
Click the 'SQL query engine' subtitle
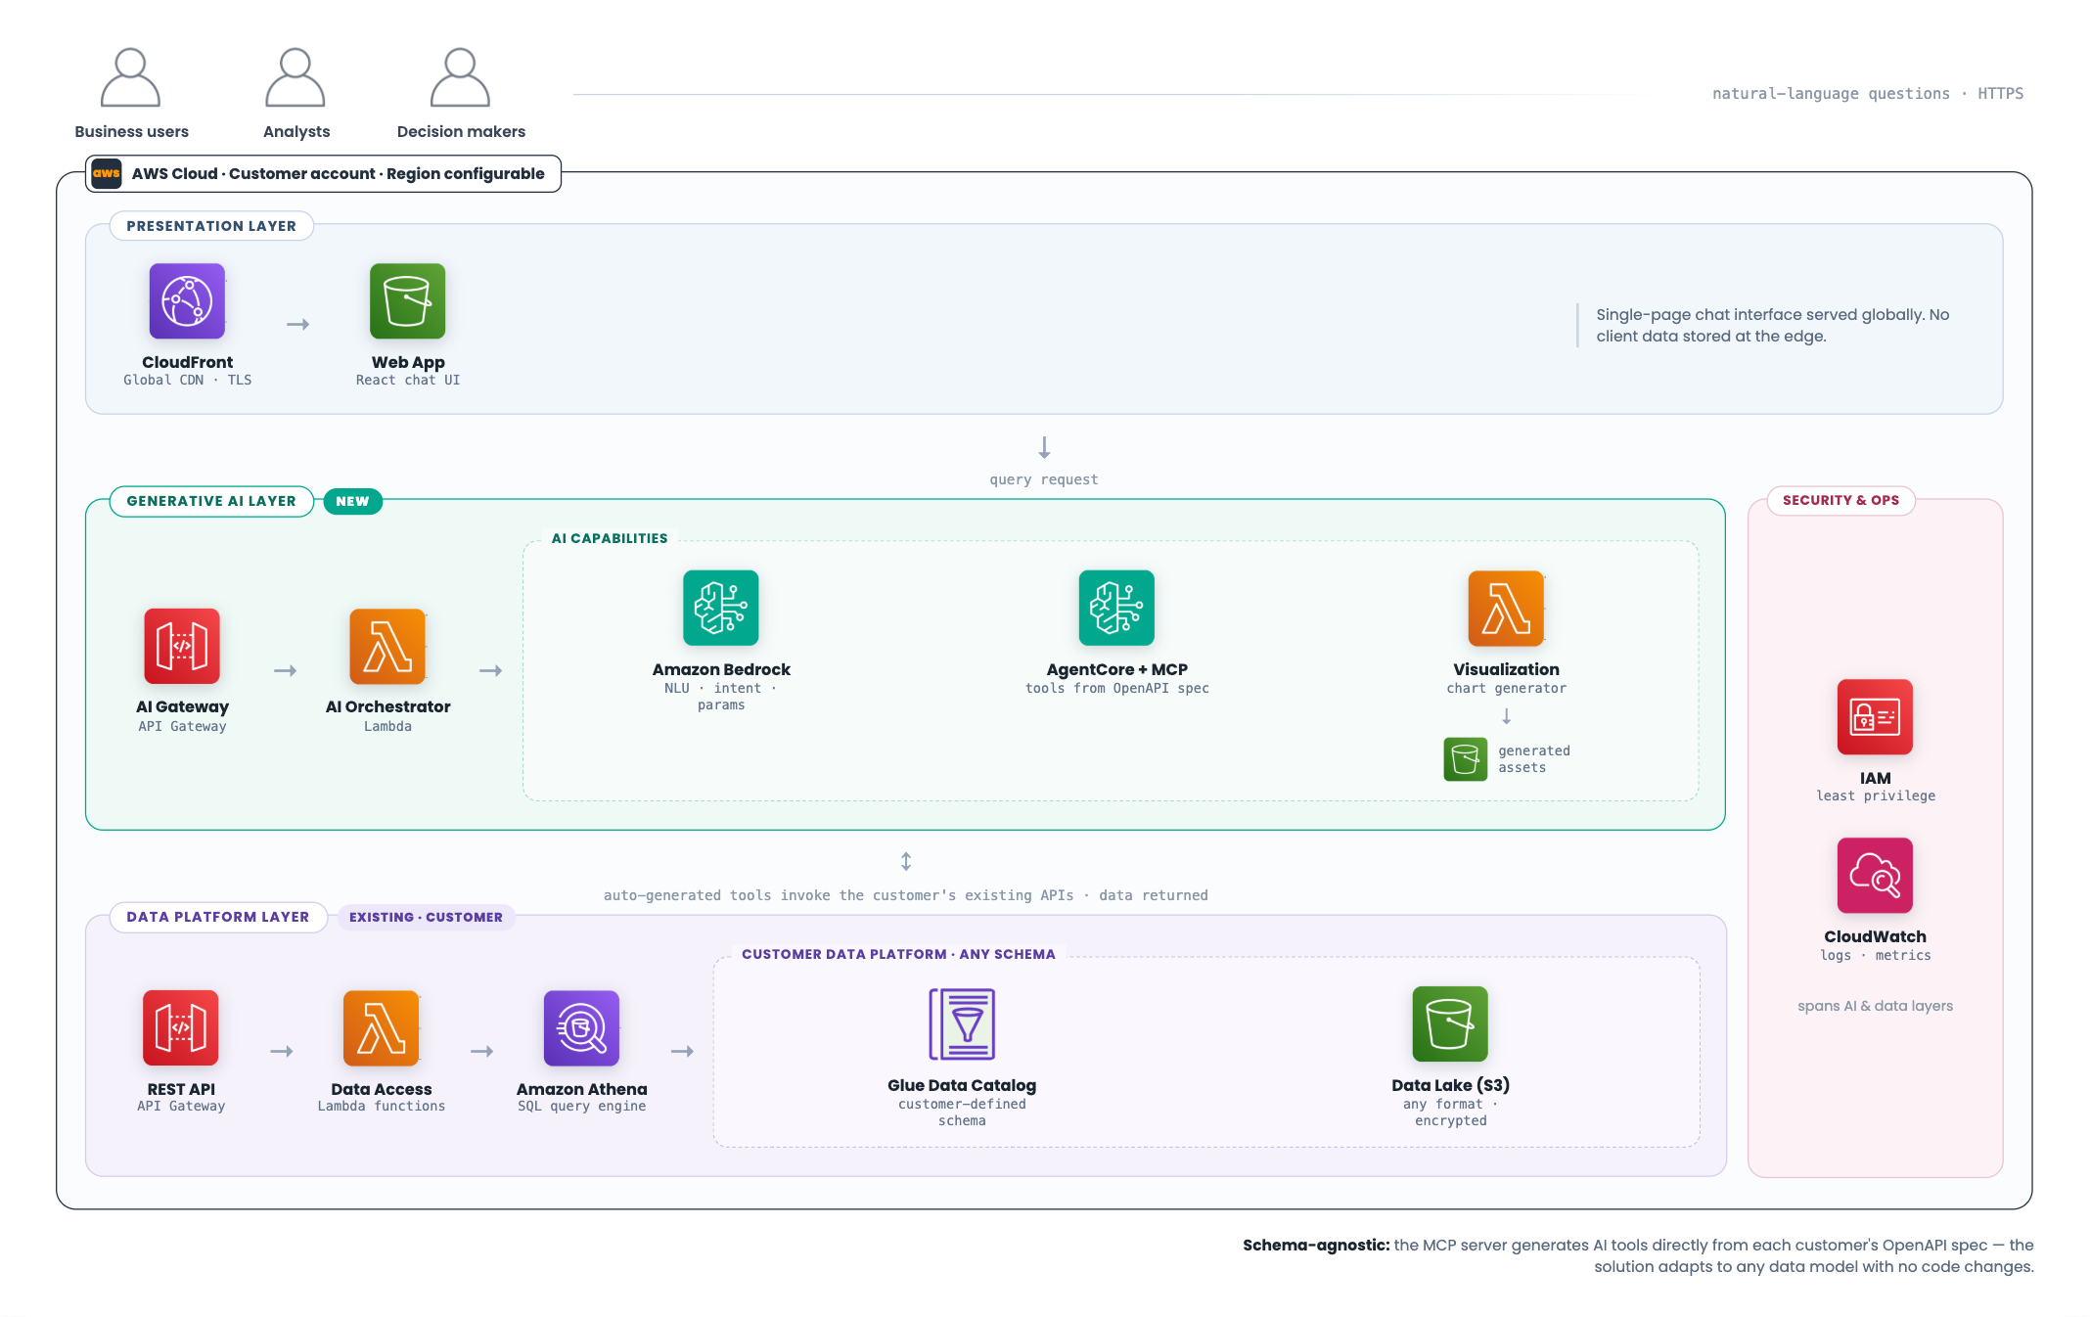(x=582, y=1106)
